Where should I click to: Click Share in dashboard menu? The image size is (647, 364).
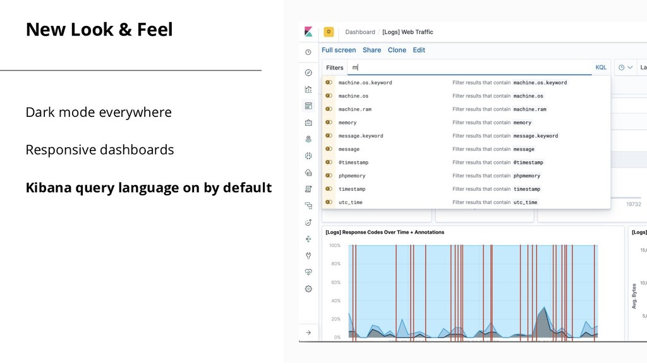pyautogui.click(x=372, y=50)
